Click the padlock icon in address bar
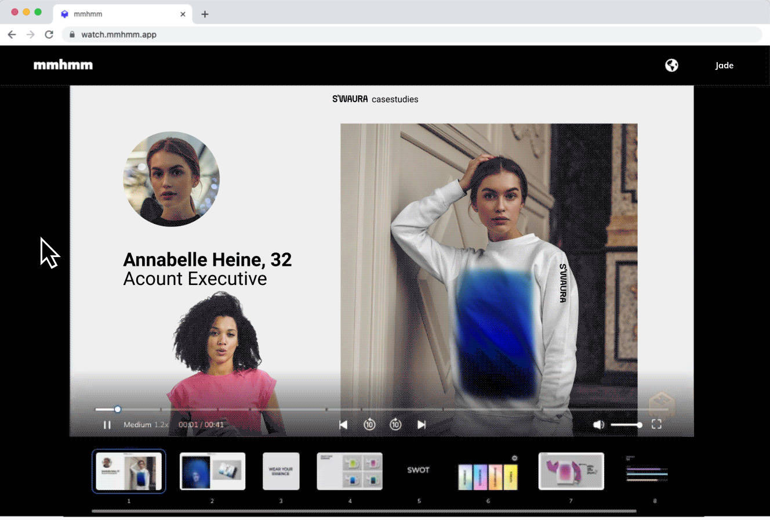The image size is (770, 520). (x=72, y=34)
